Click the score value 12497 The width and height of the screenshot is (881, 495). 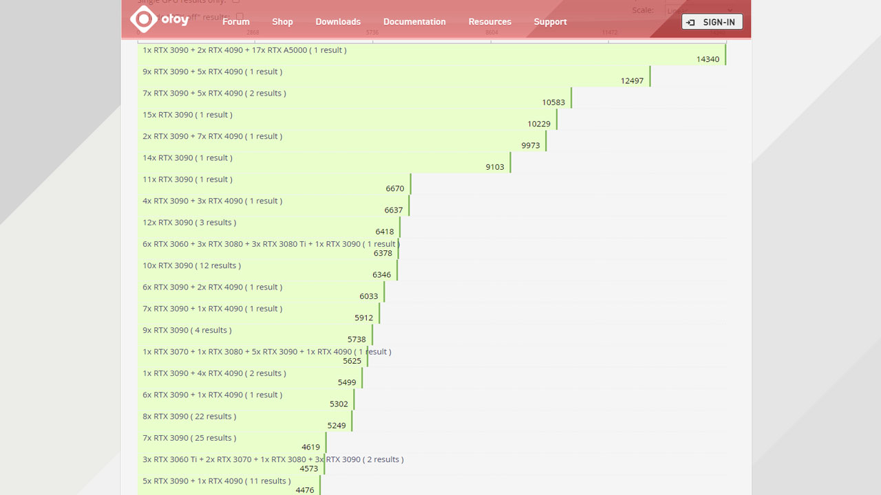(632, 80)
